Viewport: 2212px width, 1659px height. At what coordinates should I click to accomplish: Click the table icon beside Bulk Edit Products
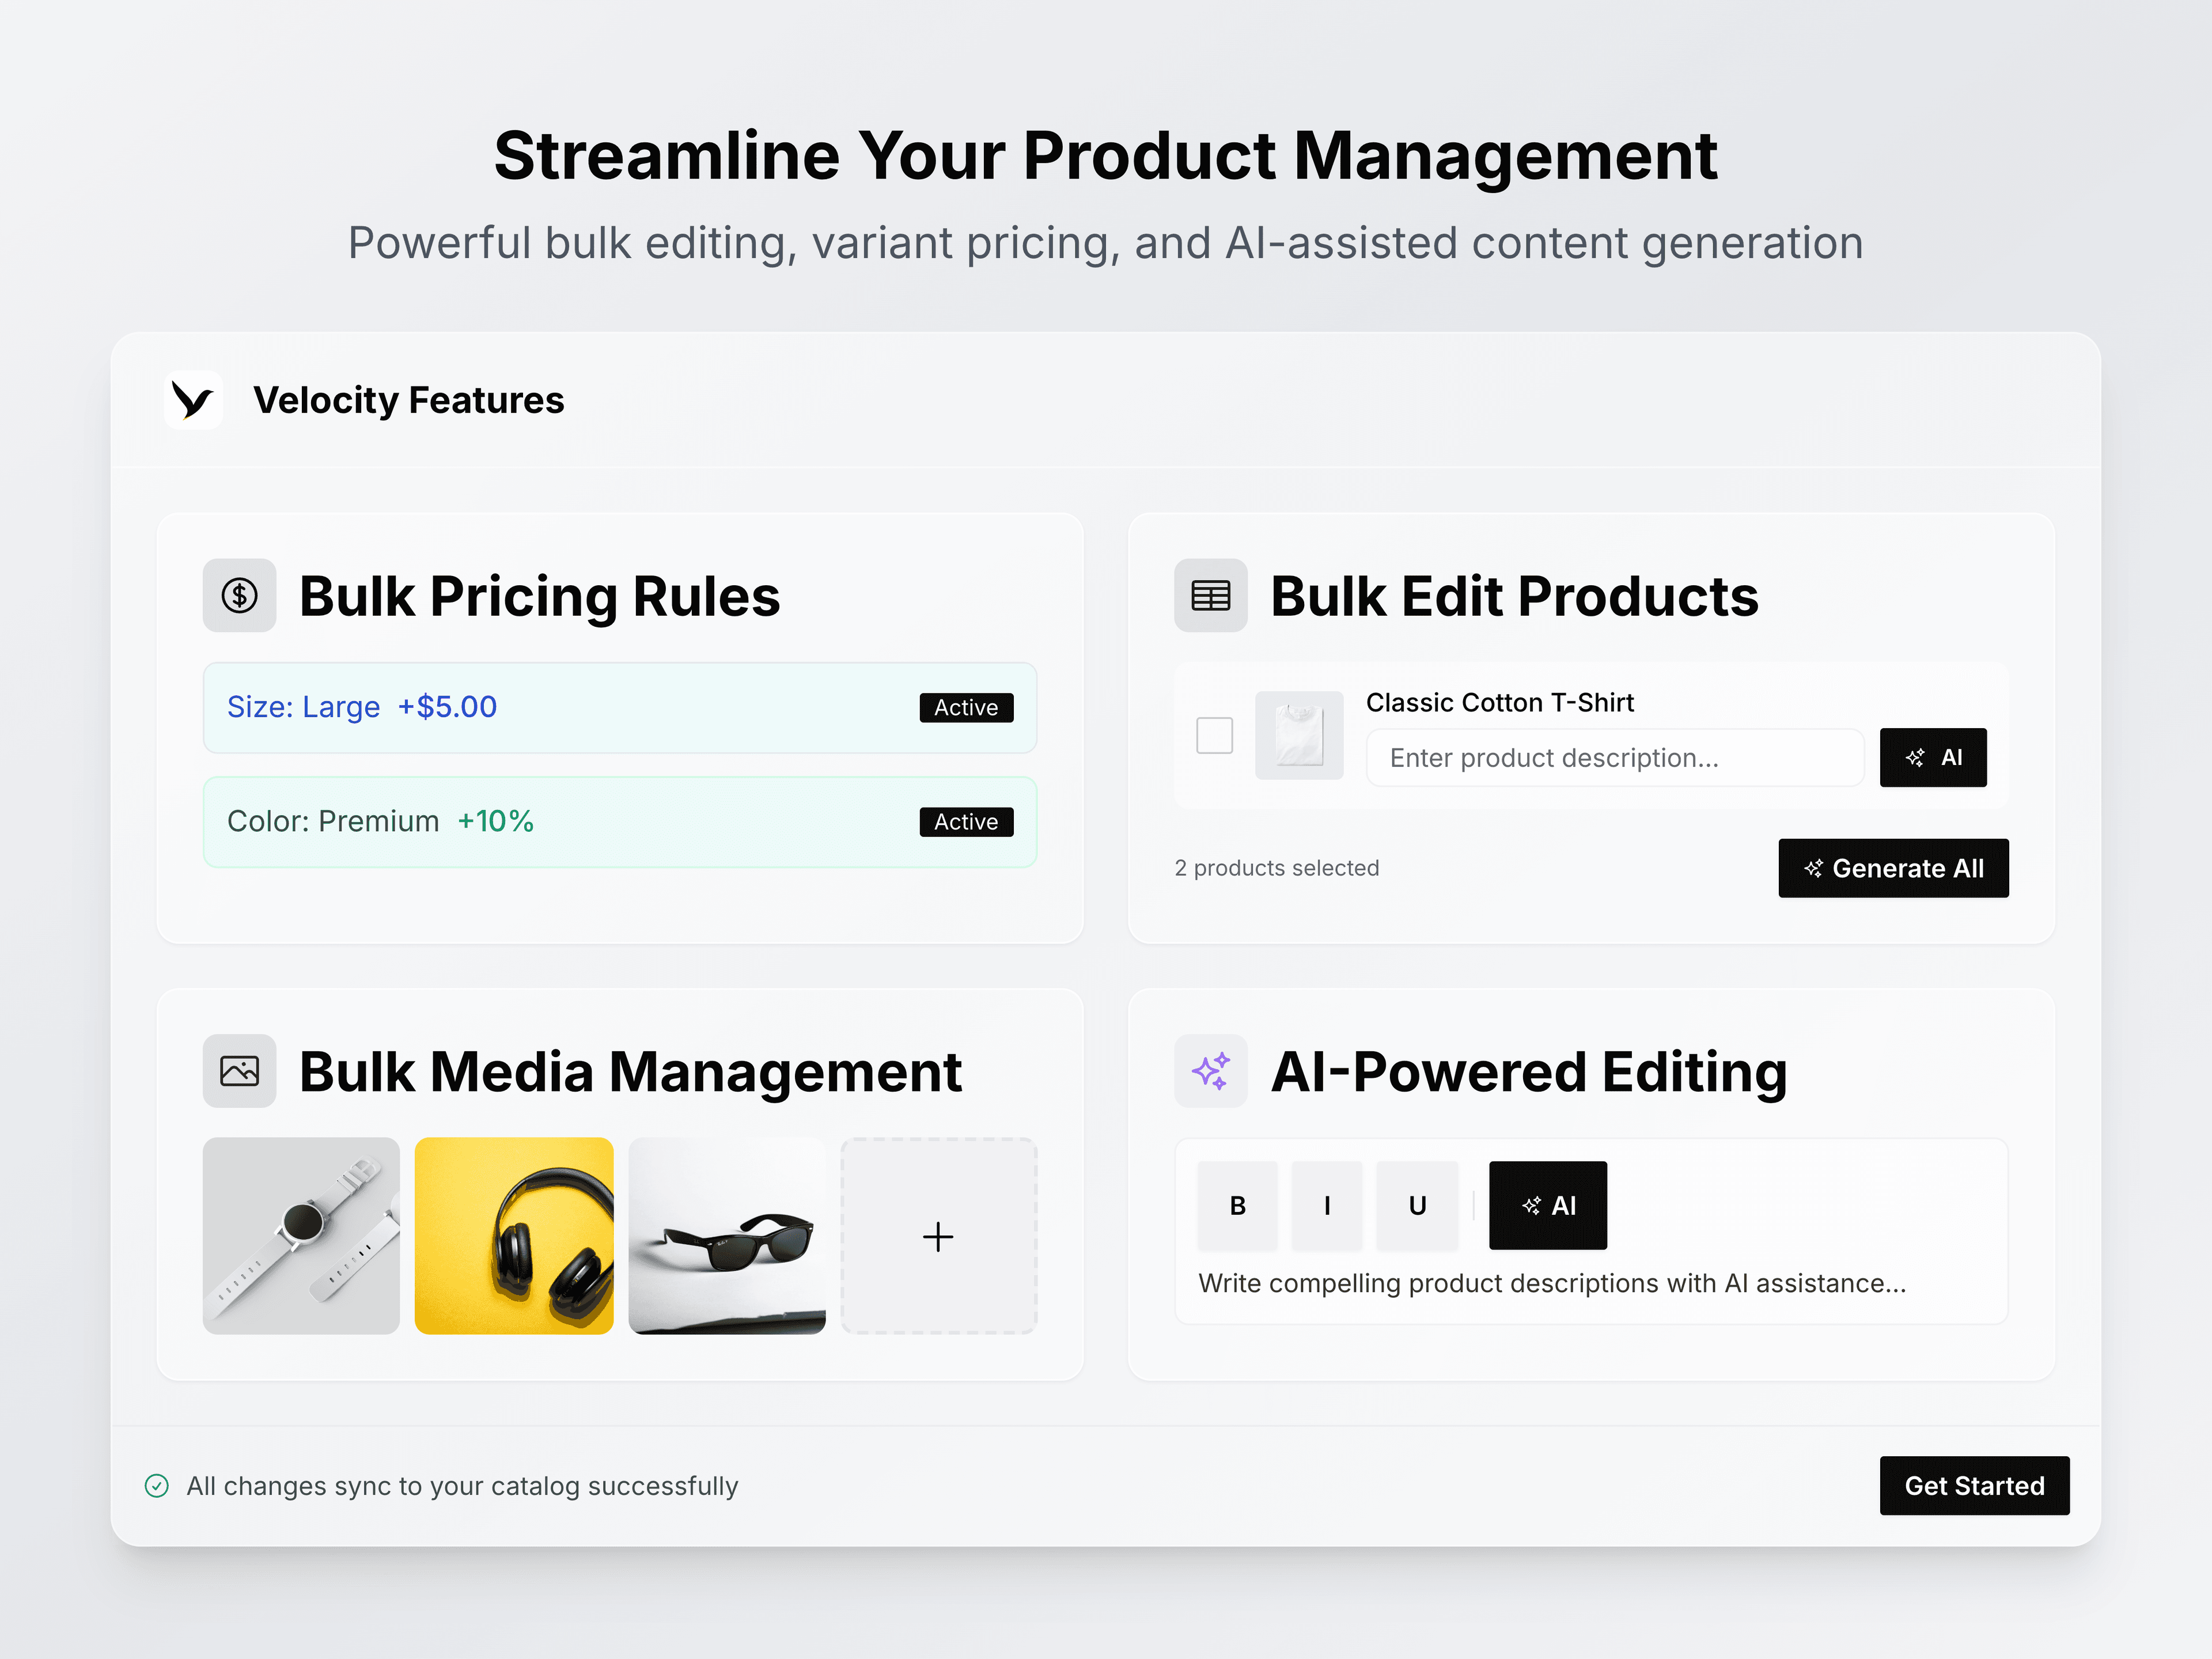coord(1210,595)
